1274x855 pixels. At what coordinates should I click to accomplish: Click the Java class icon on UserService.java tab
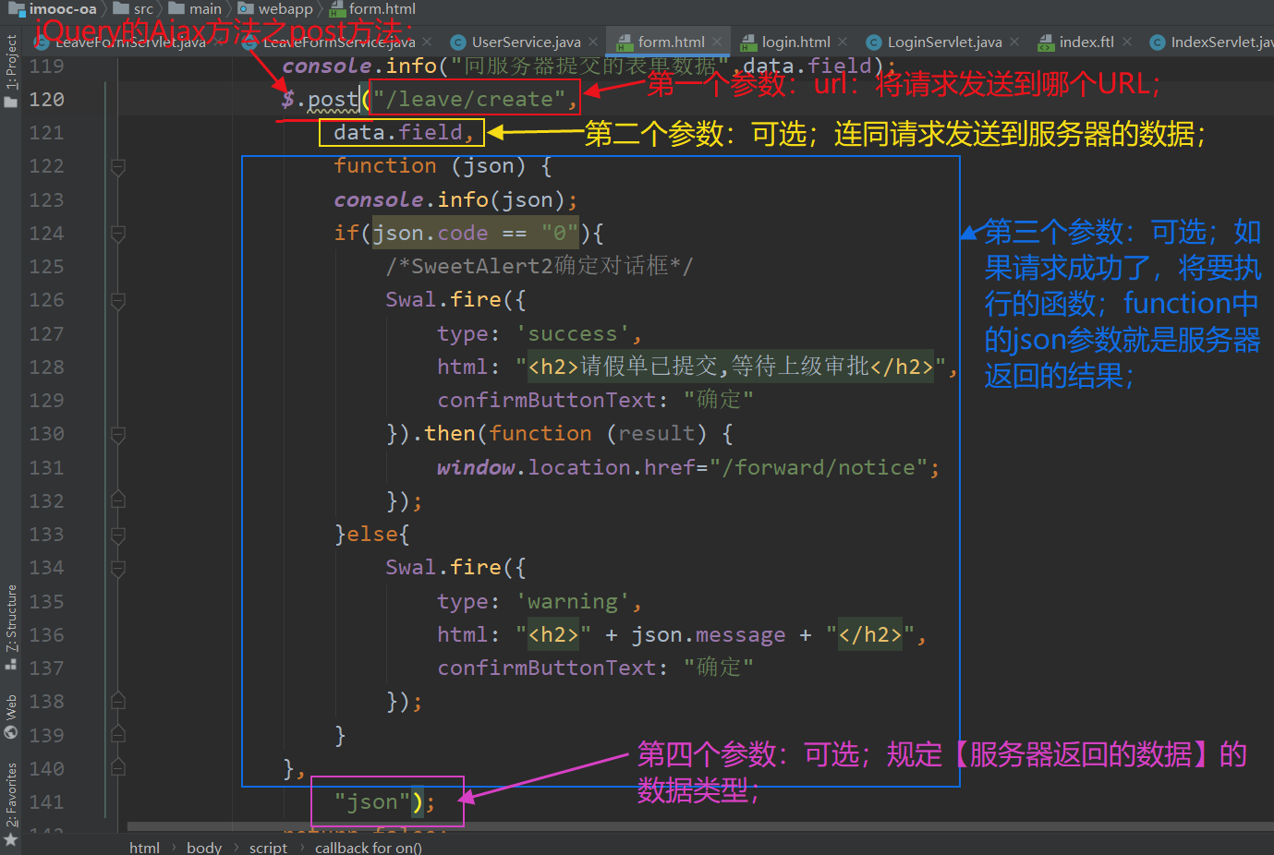point(458,41)
